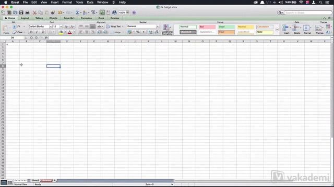334x187 pixels.
Task: Apply the Good cell style
Action: click(226, 26)
